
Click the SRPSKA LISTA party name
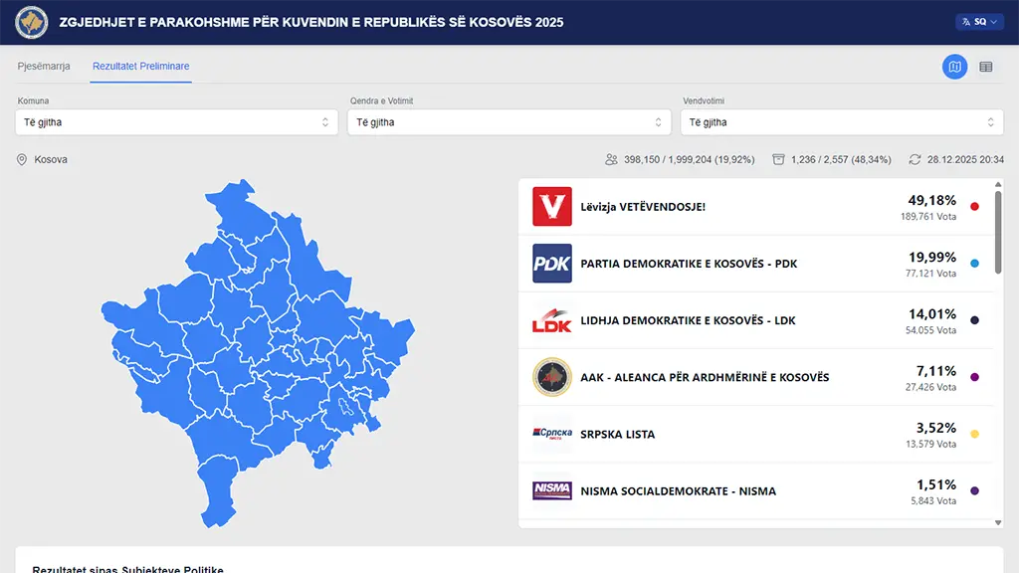coord(618,434)
